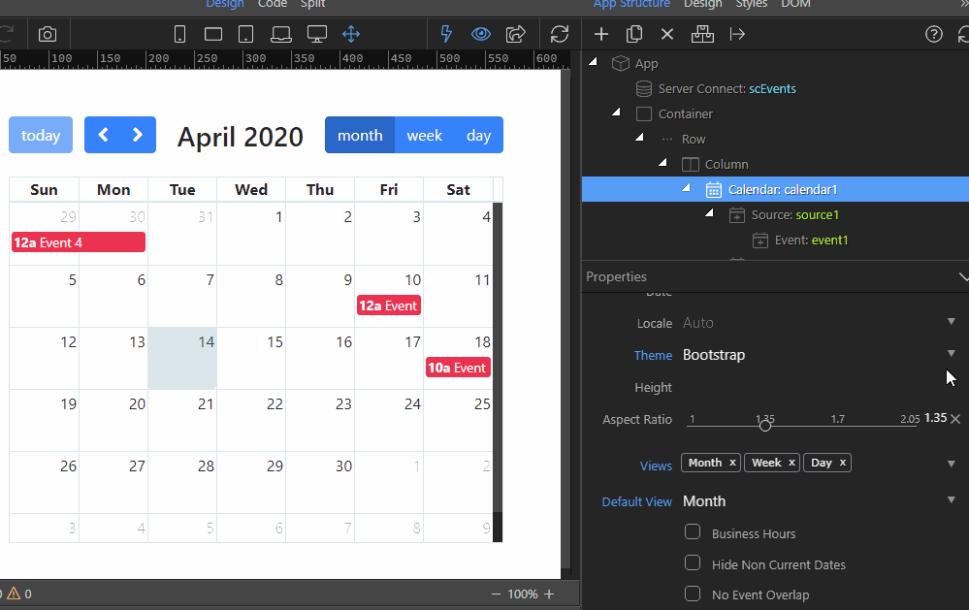This screenshot has width=969, height=610.
Task: Collapse the App tree node arrow
Action: point(594,61)
